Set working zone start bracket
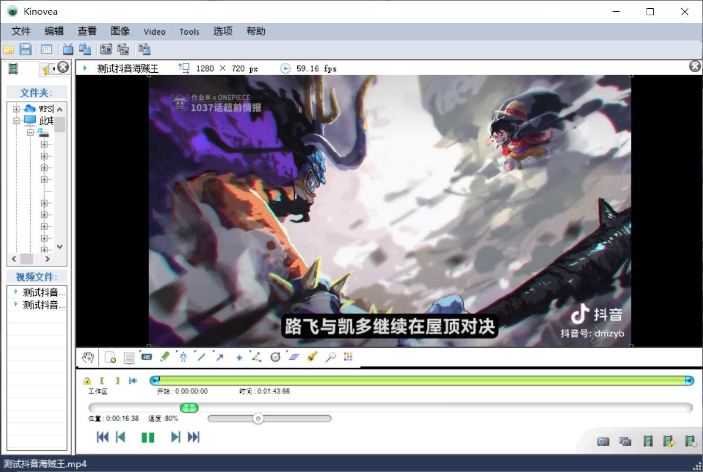 (x=102, y=380)
